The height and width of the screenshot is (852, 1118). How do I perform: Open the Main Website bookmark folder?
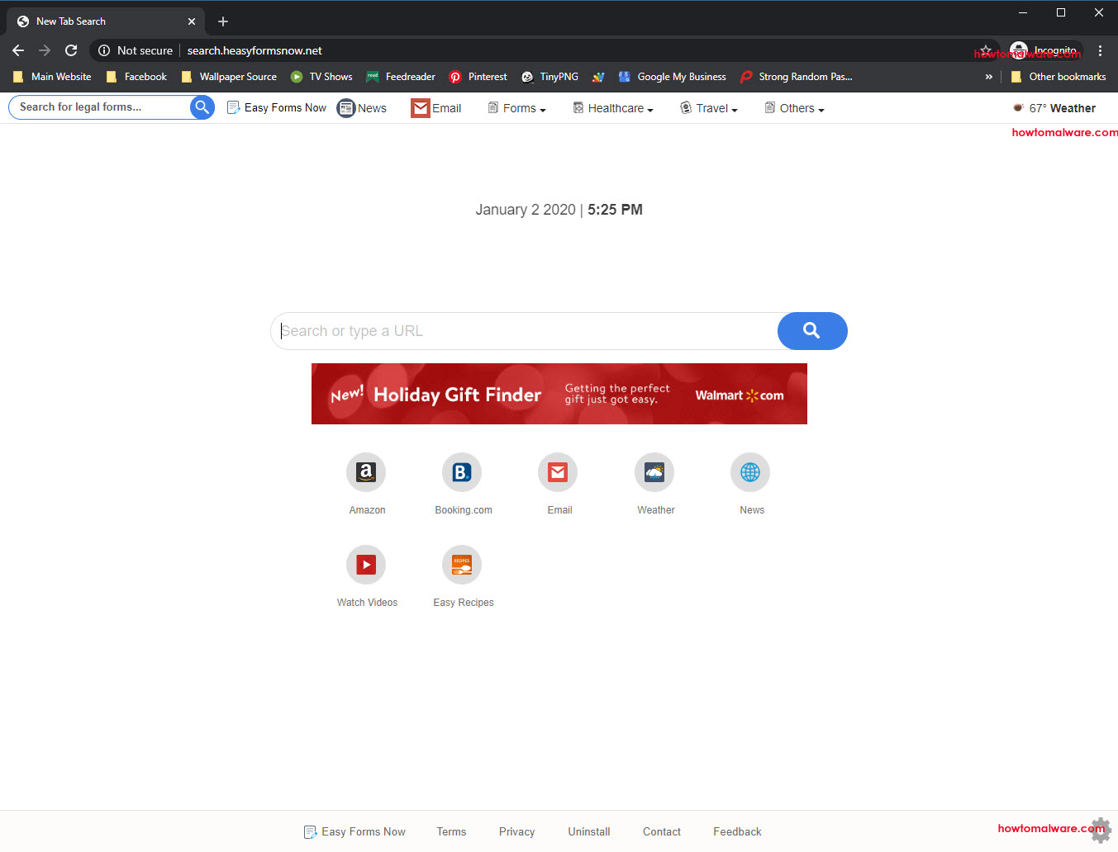coord(52,77)
